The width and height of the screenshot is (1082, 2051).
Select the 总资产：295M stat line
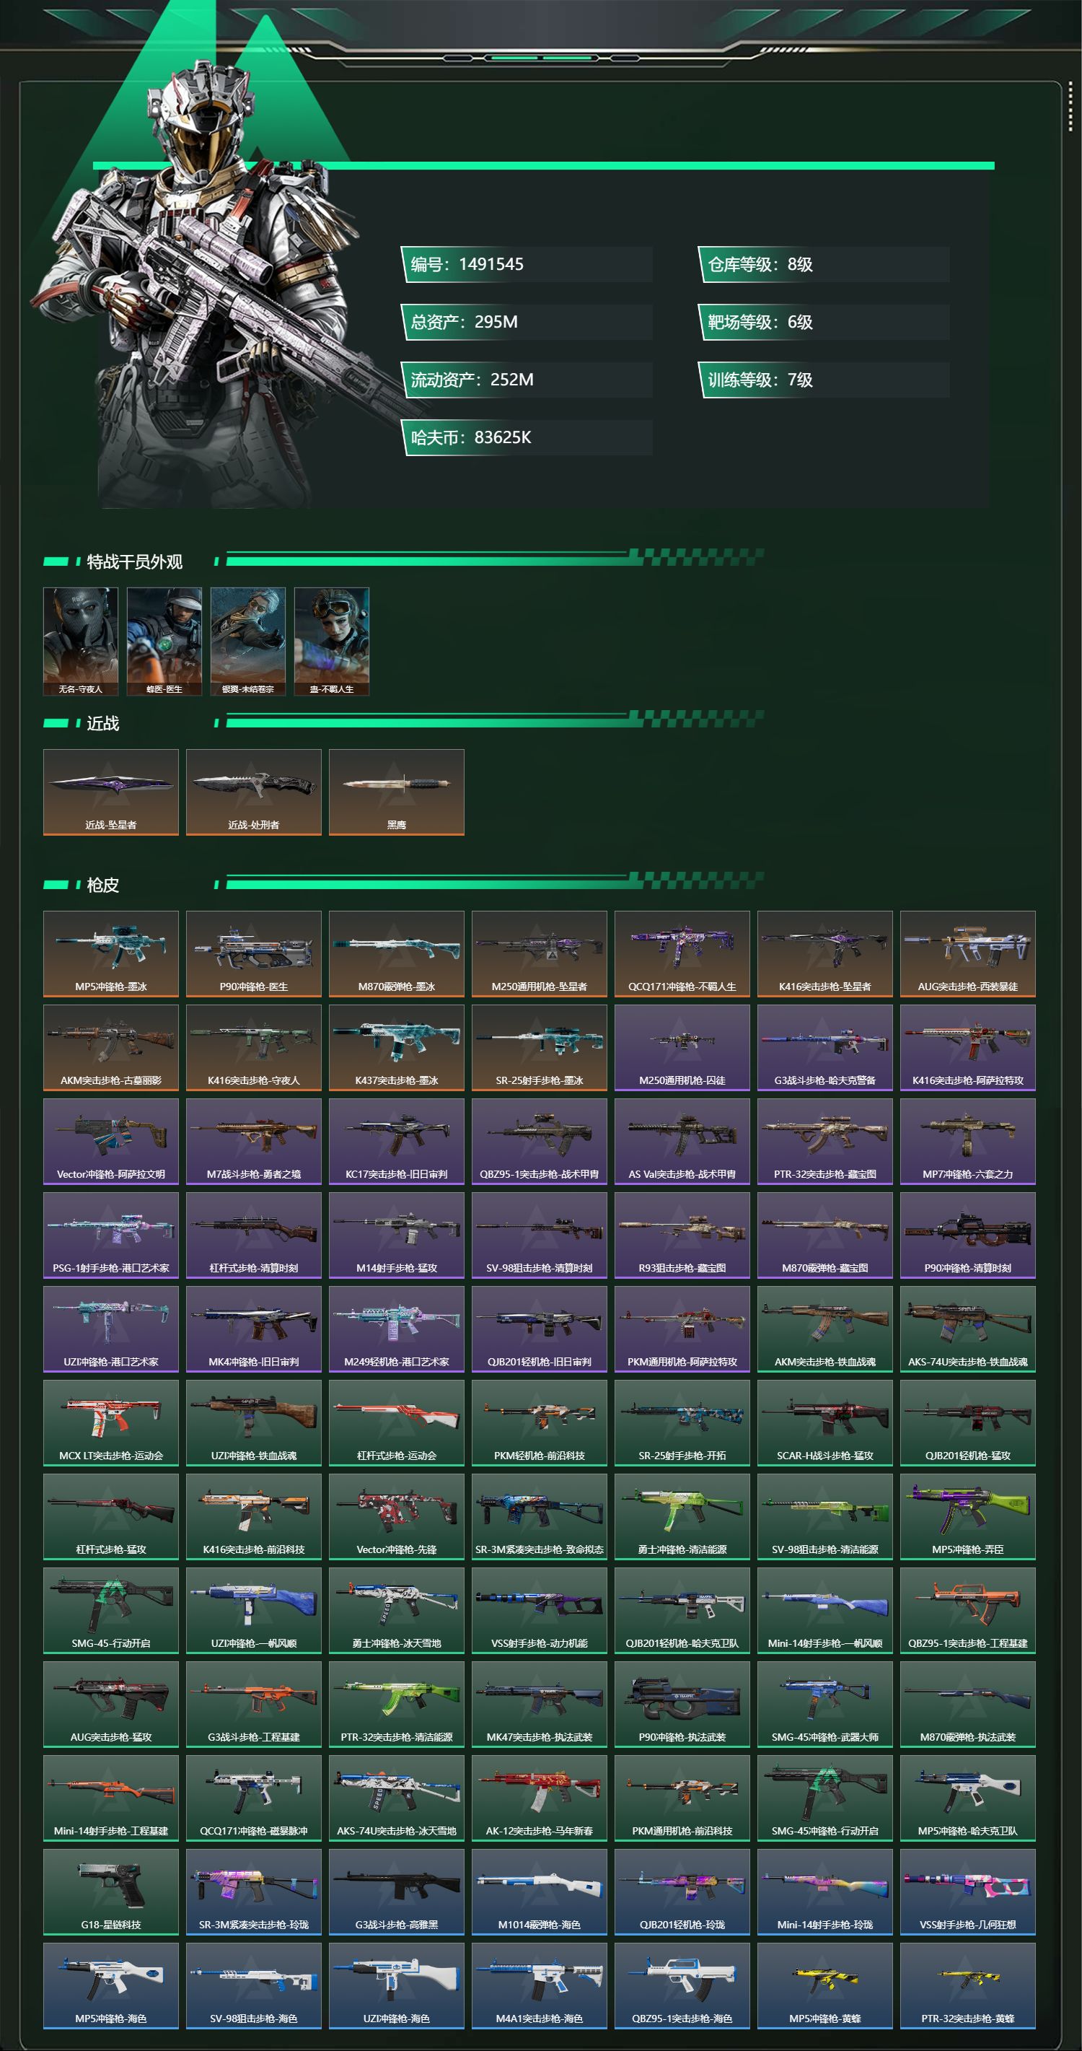point(527,323)
